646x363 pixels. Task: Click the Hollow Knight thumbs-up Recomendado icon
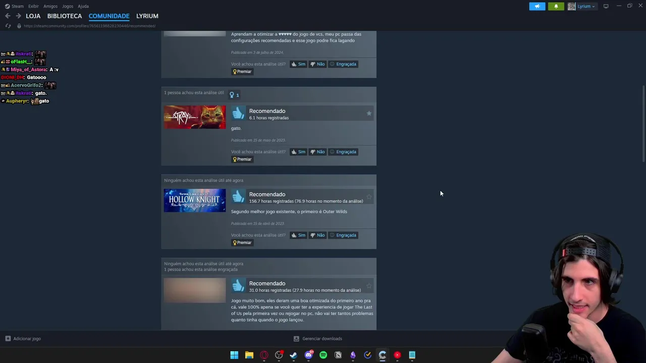click(238, 197)
